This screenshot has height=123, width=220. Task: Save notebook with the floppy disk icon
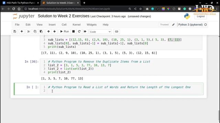(x=15, y=31)
